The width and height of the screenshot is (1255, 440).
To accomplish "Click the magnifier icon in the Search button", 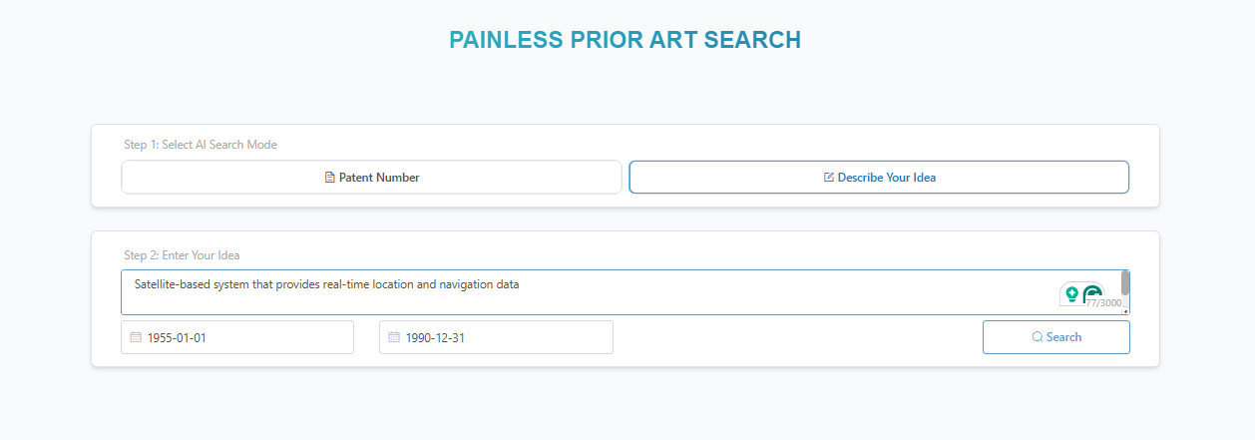I will 1038,337.
